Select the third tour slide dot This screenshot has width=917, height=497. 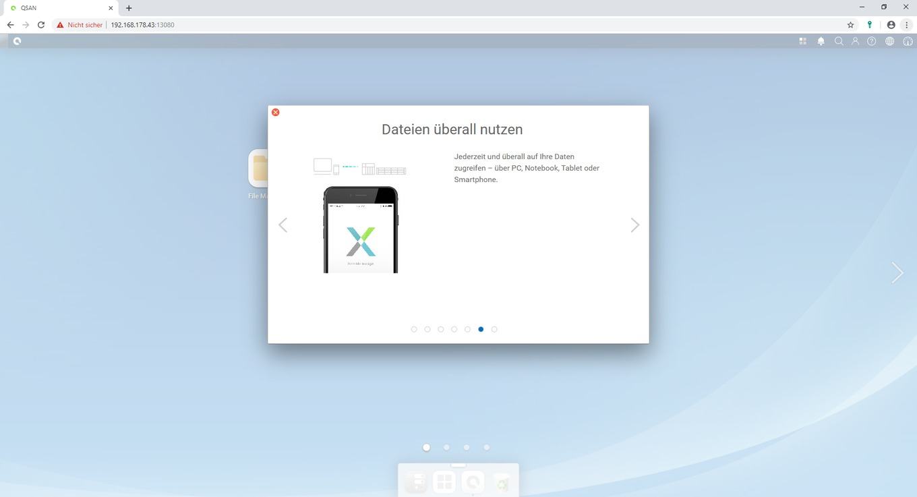[441, 329]
